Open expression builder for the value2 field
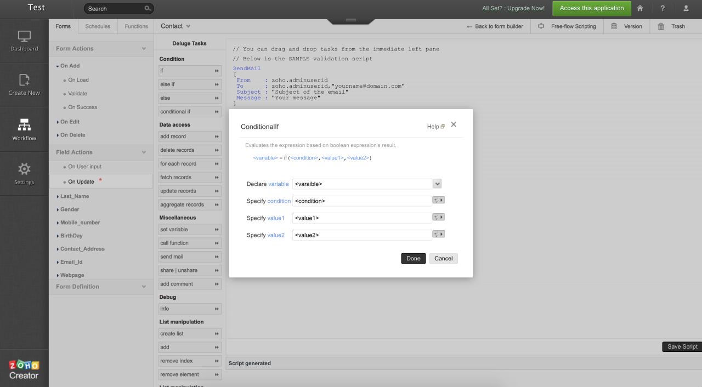Viewport: 702px width, 387px height. [x=439, y=234]
